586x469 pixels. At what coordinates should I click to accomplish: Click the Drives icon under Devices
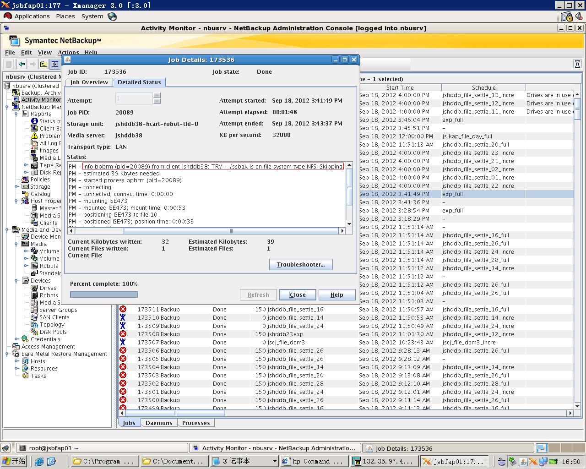click(34, 288)
